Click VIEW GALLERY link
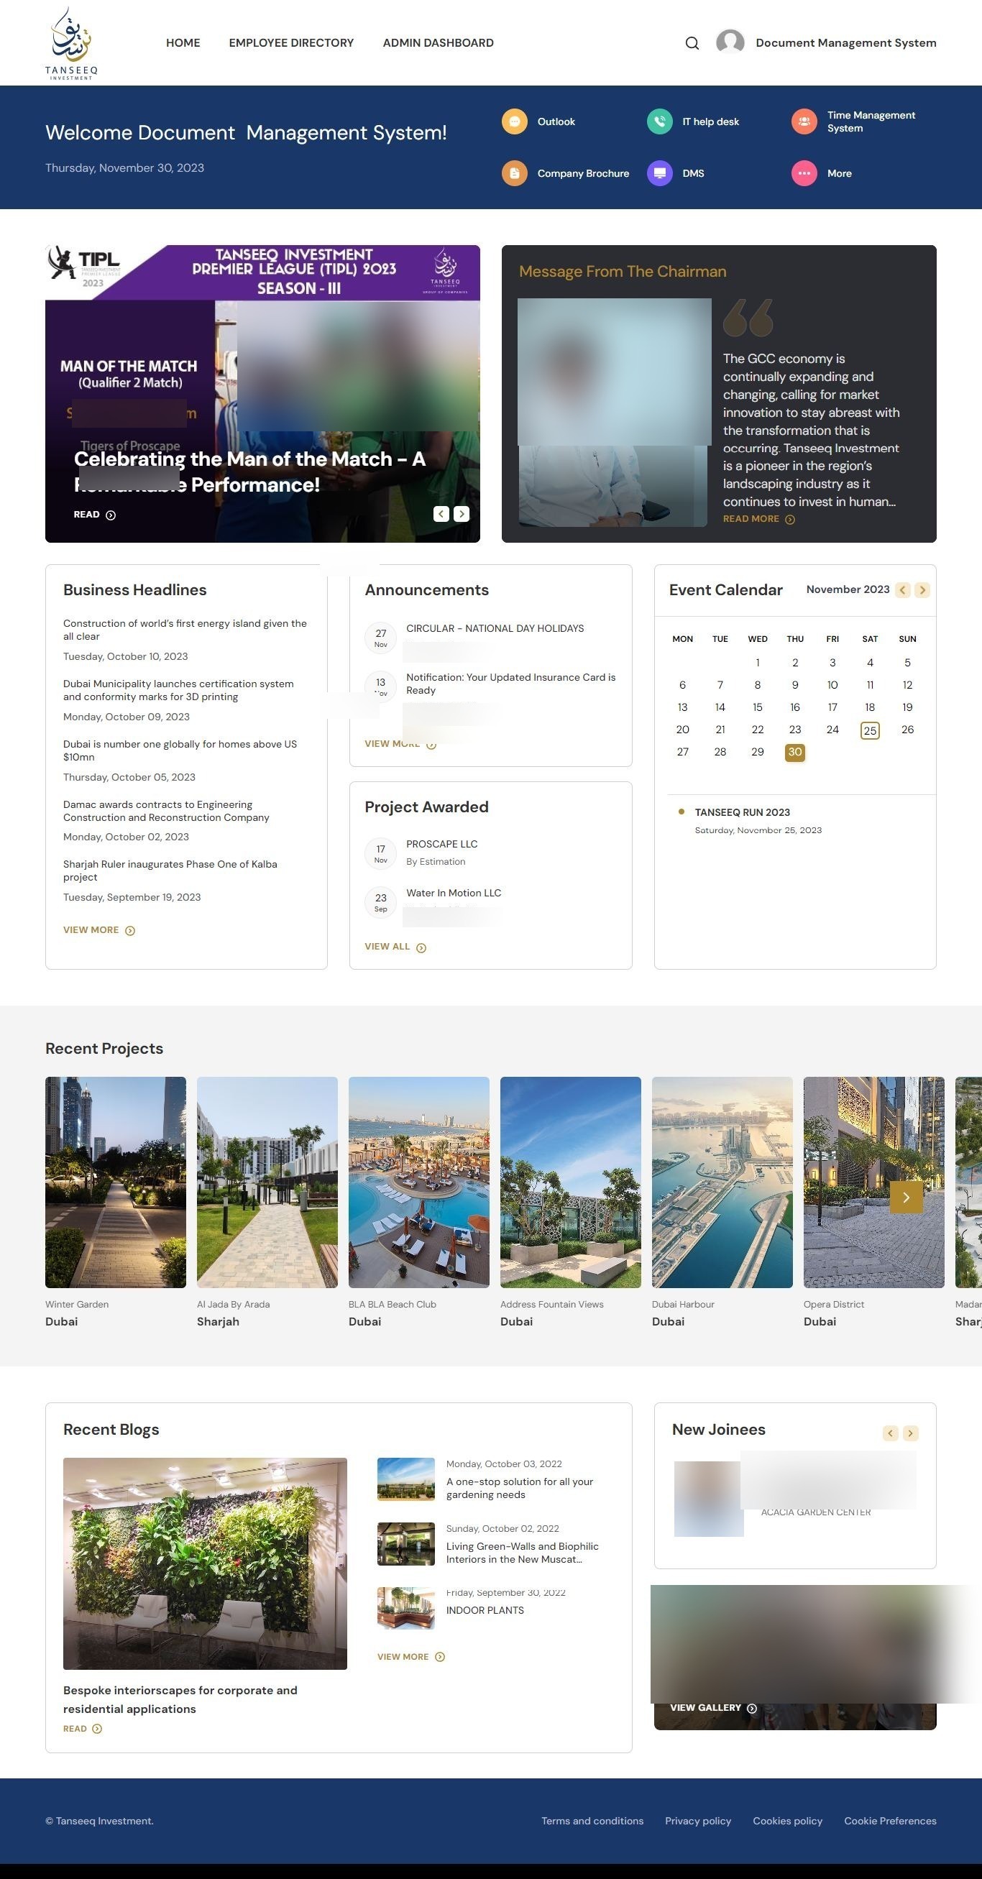The width and height of the screenshot is (982, 1879). 714,1708
